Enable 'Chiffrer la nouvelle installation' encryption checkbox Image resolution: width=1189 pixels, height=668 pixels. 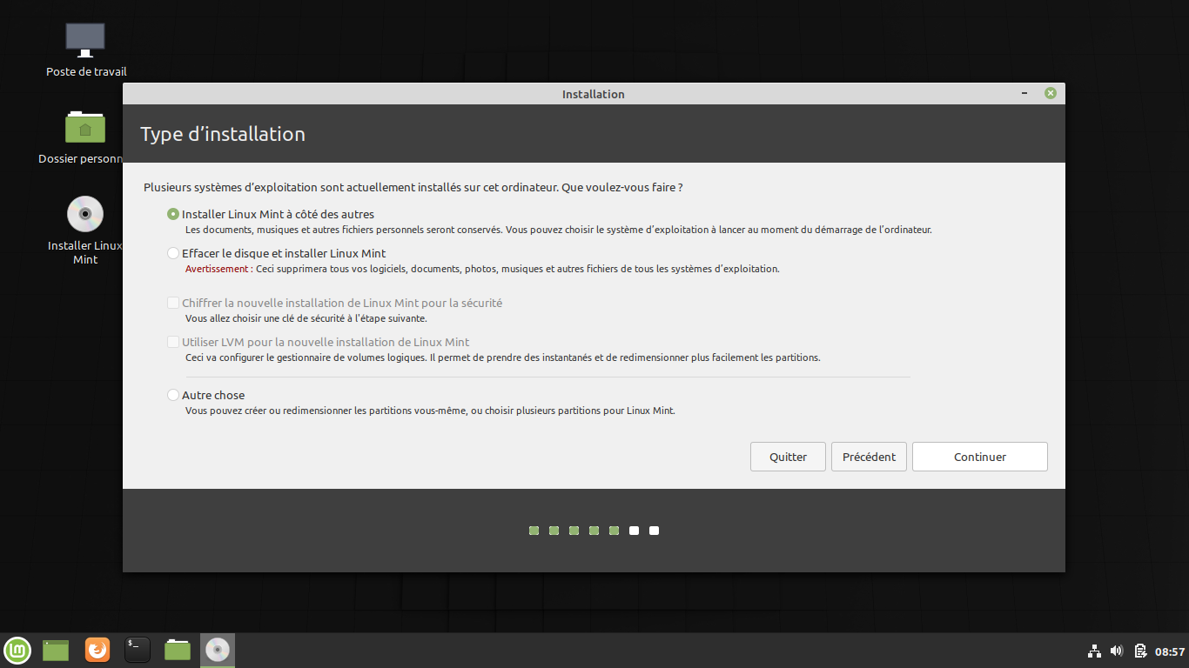coord(172,303)
